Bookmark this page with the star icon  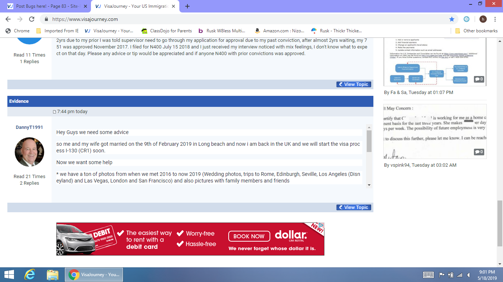pos(452,19)
